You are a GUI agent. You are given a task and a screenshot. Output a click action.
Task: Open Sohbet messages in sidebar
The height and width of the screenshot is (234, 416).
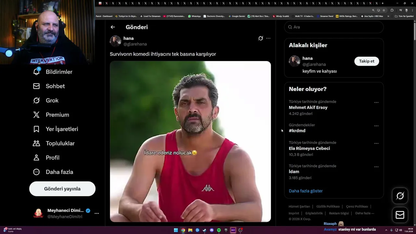click(49, 86)
